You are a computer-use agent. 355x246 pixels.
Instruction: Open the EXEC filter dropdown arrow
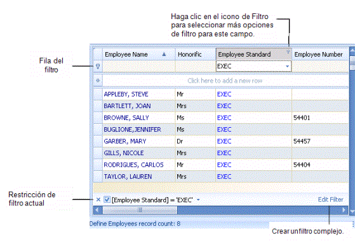point(287,66)
